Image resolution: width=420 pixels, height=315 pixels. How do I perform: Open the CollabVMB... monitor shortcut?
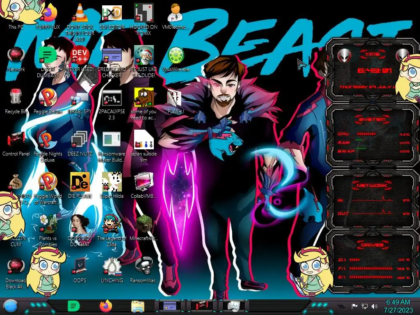pos(144,182)
